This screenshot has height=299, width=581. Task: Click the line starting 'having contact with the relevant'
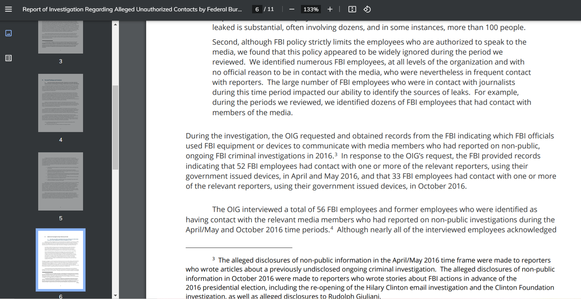click(370, 220)
